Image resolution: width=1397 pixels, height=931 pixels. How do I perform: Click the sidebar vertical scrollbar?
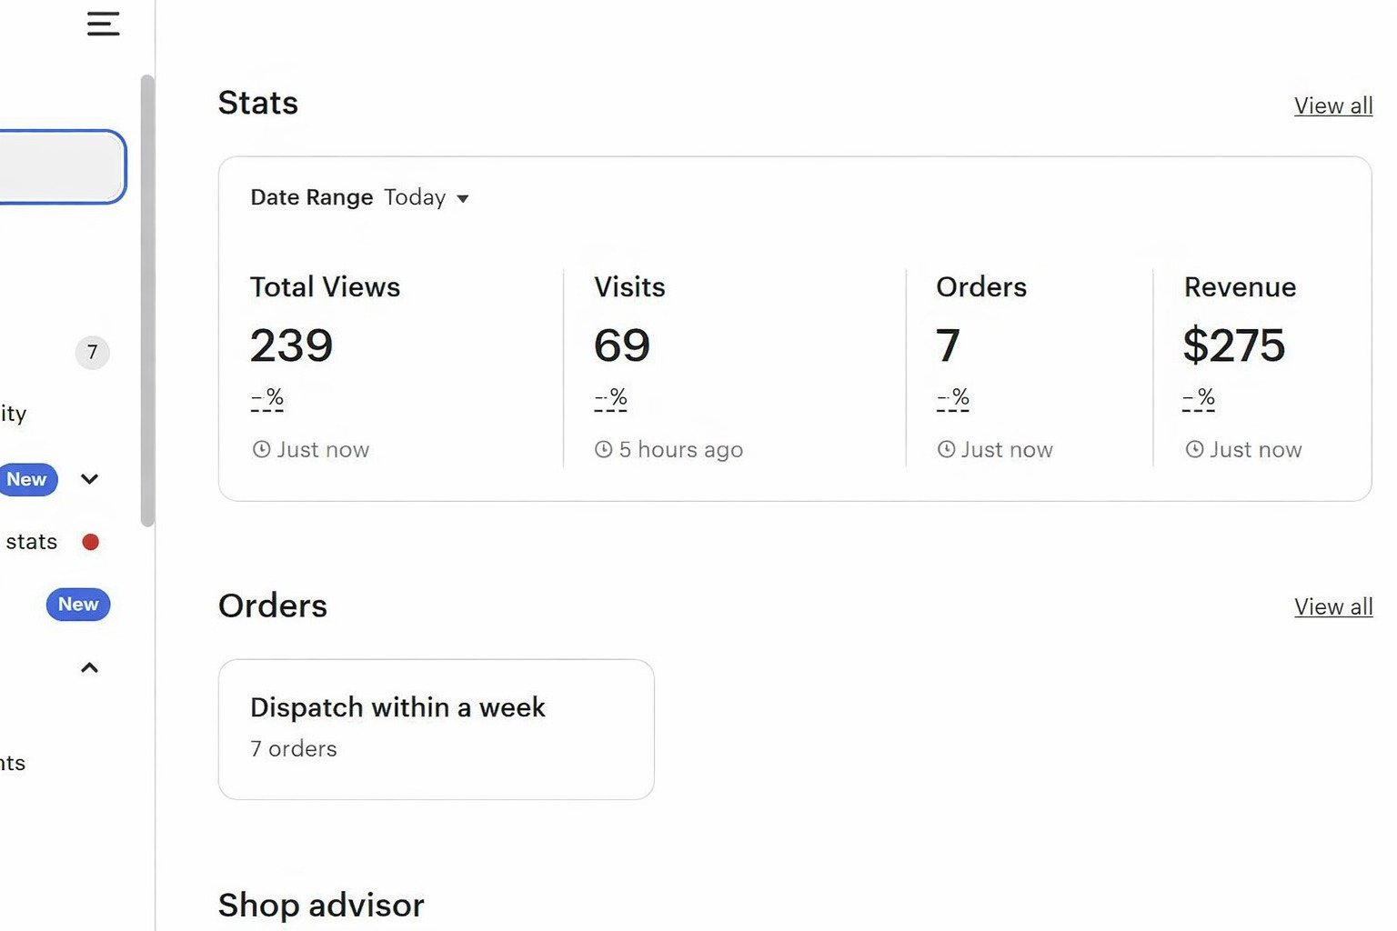point(147,300)
